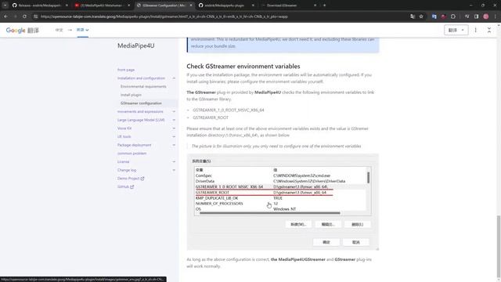
Task: Expand License section
Action: click(x=174, y=161)
